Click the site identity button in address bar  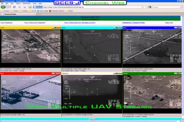click(x=38, y=7)
